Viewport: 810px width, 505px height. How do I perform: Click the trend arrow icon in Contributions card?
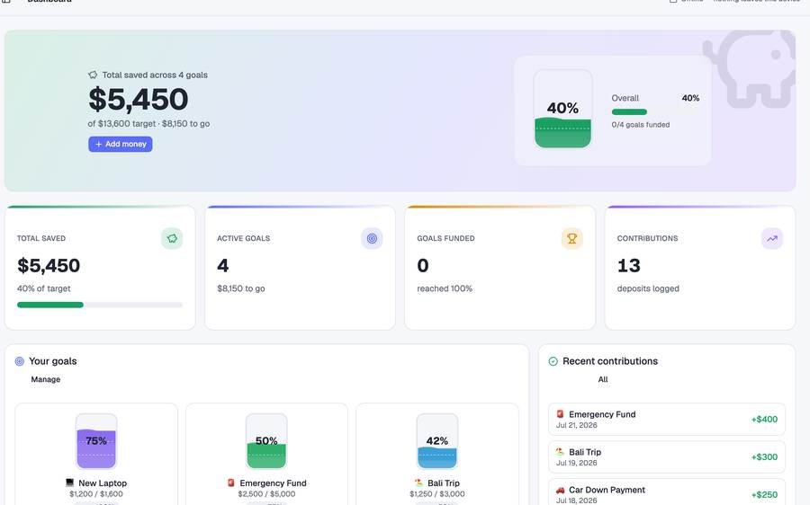click(772, 238)
